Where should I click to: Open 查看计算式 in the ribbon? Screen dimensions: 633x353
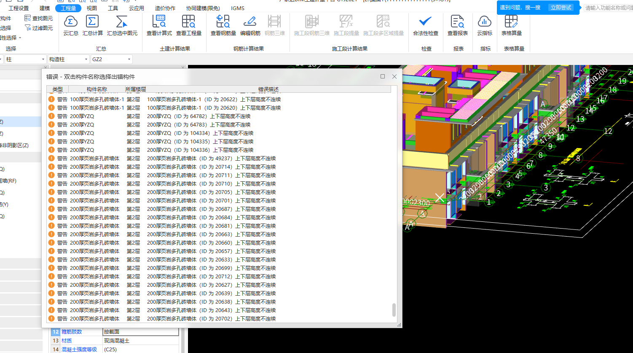pyautogui.click(x=159, y=25)
